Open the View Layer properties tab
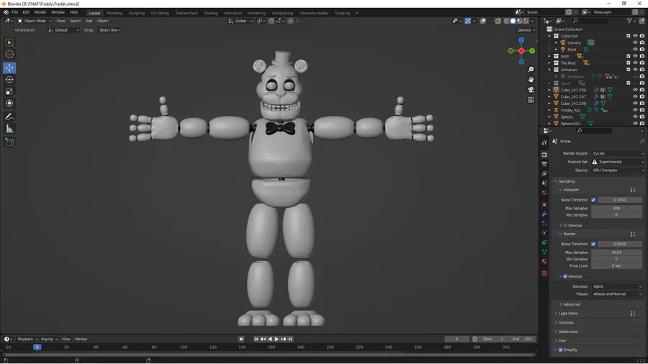This screenshot has width=648, height=364. [x=544, y=173]
